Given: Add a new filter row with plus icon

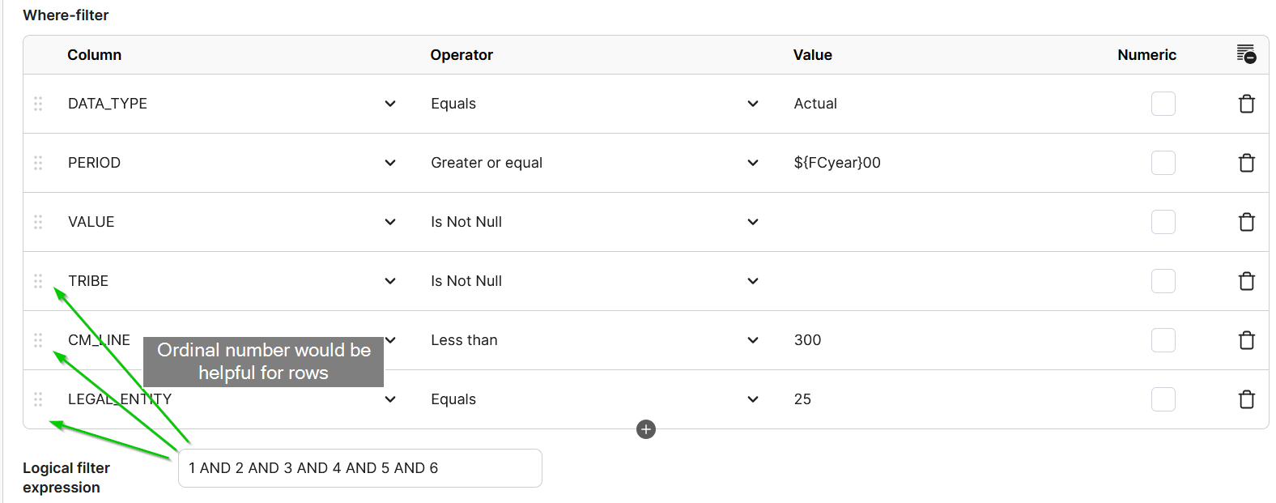Looking at the screenshot, I should [x=646, y=429].
